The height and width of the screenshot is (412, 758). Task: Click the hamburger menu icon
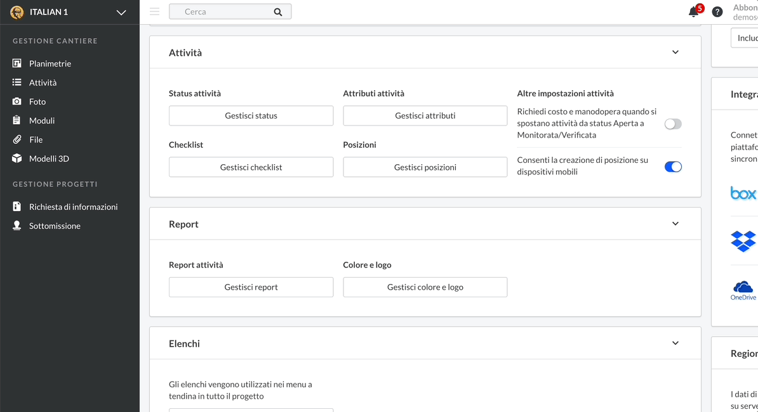tap(154, 11)
